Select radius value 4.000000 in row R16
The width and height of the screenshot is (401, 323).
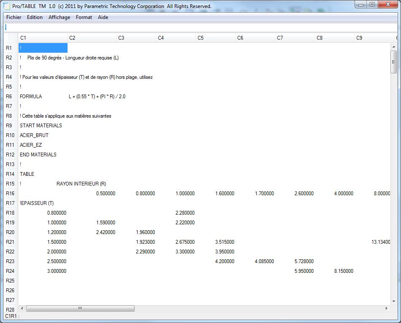(344, 194)
